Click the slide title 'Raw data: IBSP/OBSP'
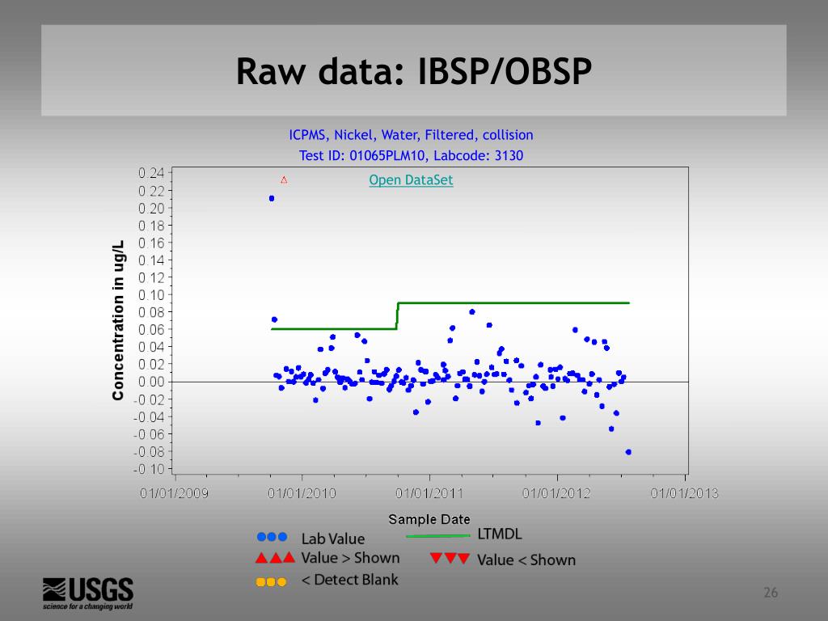The height and width of the screenshot is (621, 828). (413, 71)
